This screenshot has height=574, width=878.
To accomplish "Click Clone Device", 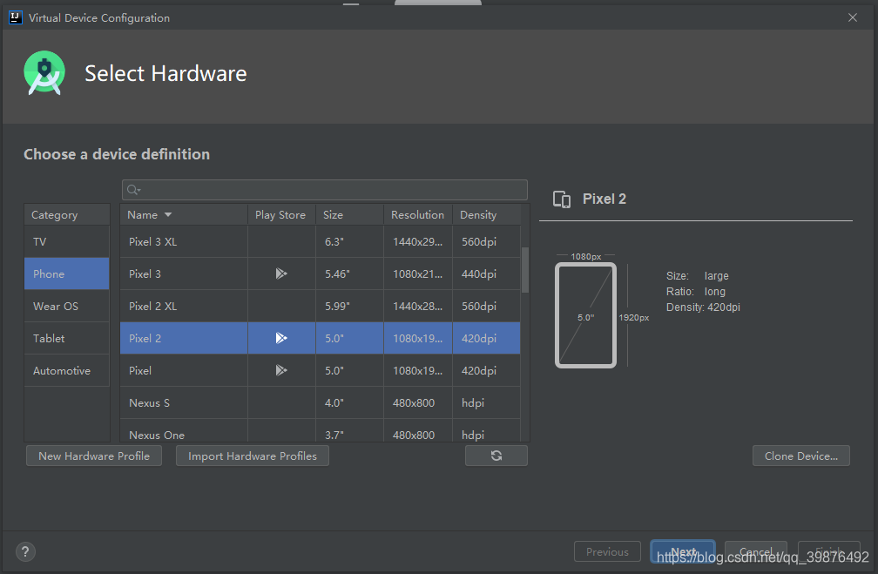I will pyautogui.click(x=800, y=455).
